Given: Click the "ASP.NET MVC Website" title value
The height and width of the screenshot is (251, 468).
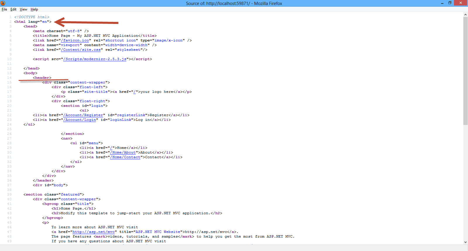Looking at the screenshot, I should coord(158,232).
